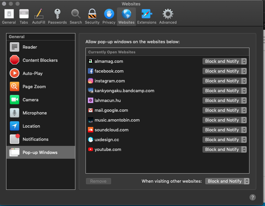Change the other websites default dropdown
The height and width of the screenshot is (206, 265).
coord(227,181)
